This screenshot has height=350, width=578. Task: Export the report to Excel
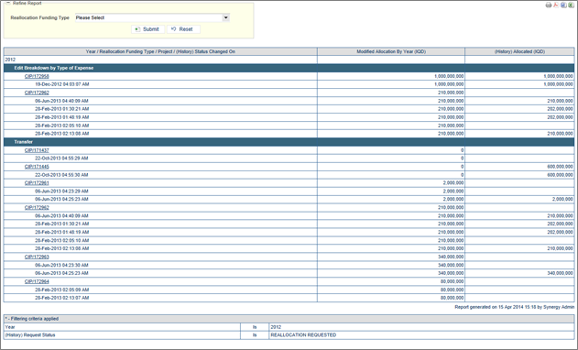pyautogui.click(x=570, y=5)
